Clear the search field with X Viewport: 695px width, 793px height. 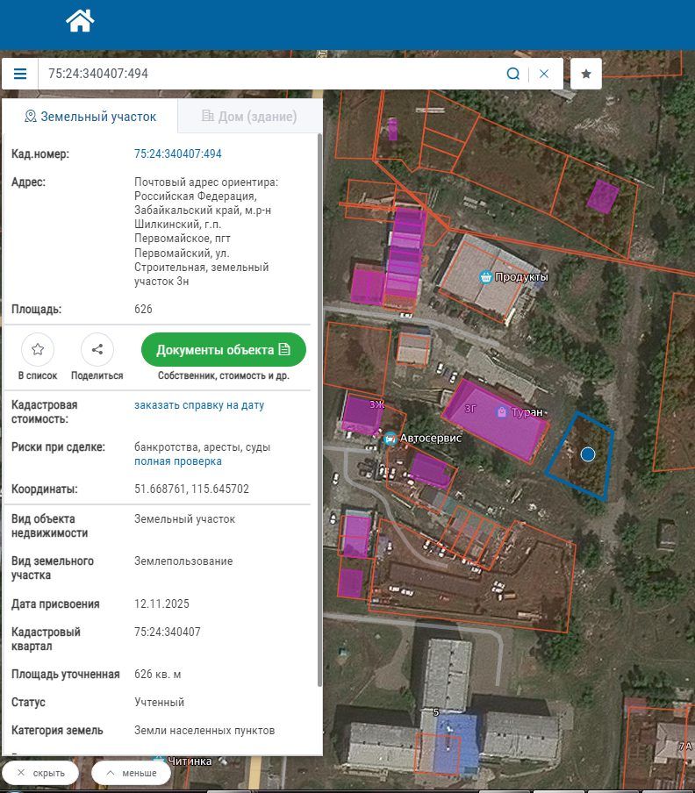click(544, 74)
